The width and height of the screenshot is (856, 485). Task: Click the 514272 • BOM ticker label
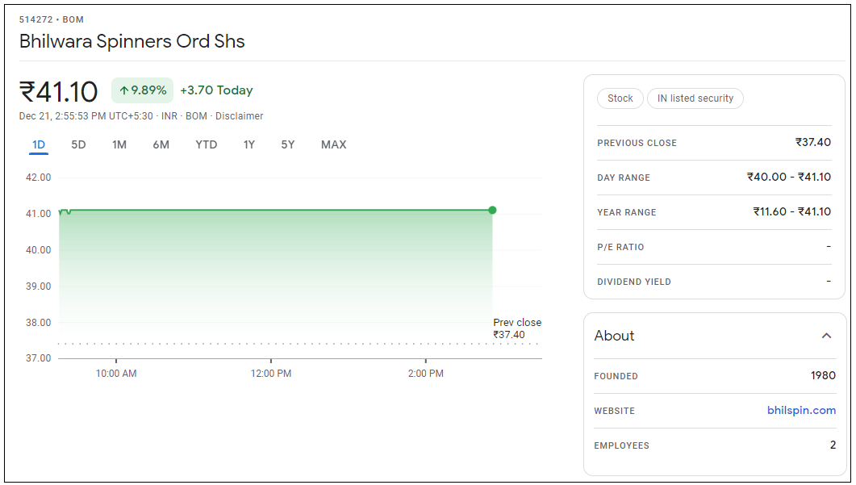click(x=52, y=19)
